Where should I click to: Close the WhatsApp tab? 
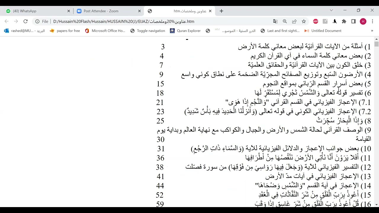69,11
